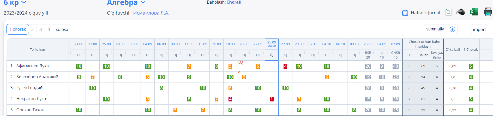
Task: Open three-dot menu of 04.10 DJ column
Action: click(332, 52)
